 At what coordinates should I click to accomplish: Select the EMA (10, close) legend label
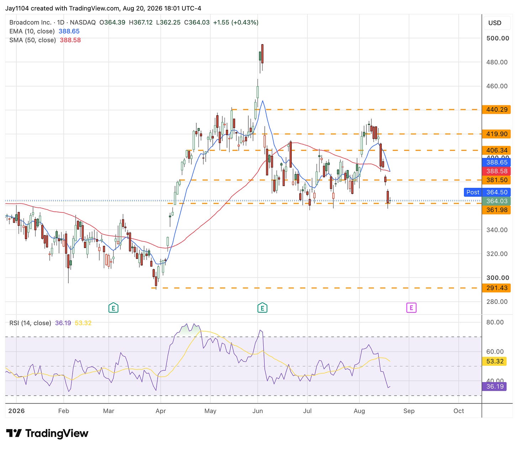[x=32, y=31]
